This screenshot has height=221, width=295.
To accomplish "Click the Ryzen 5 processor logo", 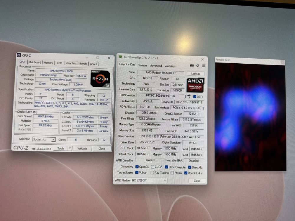I will tap(100, 79).
